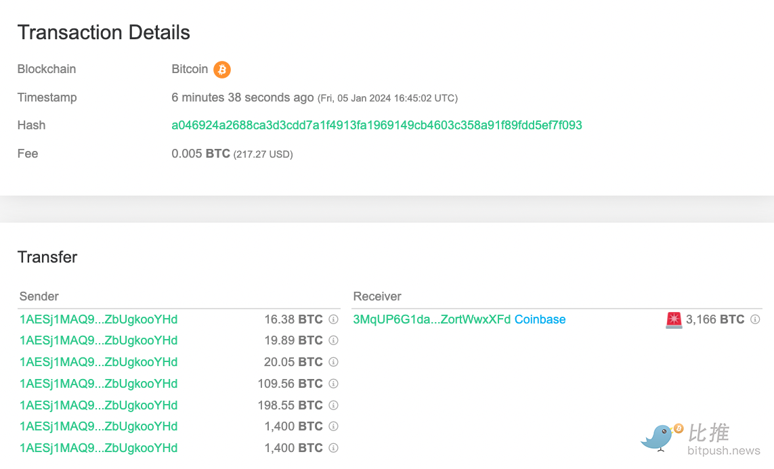The image size is (774, 469).
Task: Click info icon beside receiver's 3,166 BTC
Action: coord(755,319)
